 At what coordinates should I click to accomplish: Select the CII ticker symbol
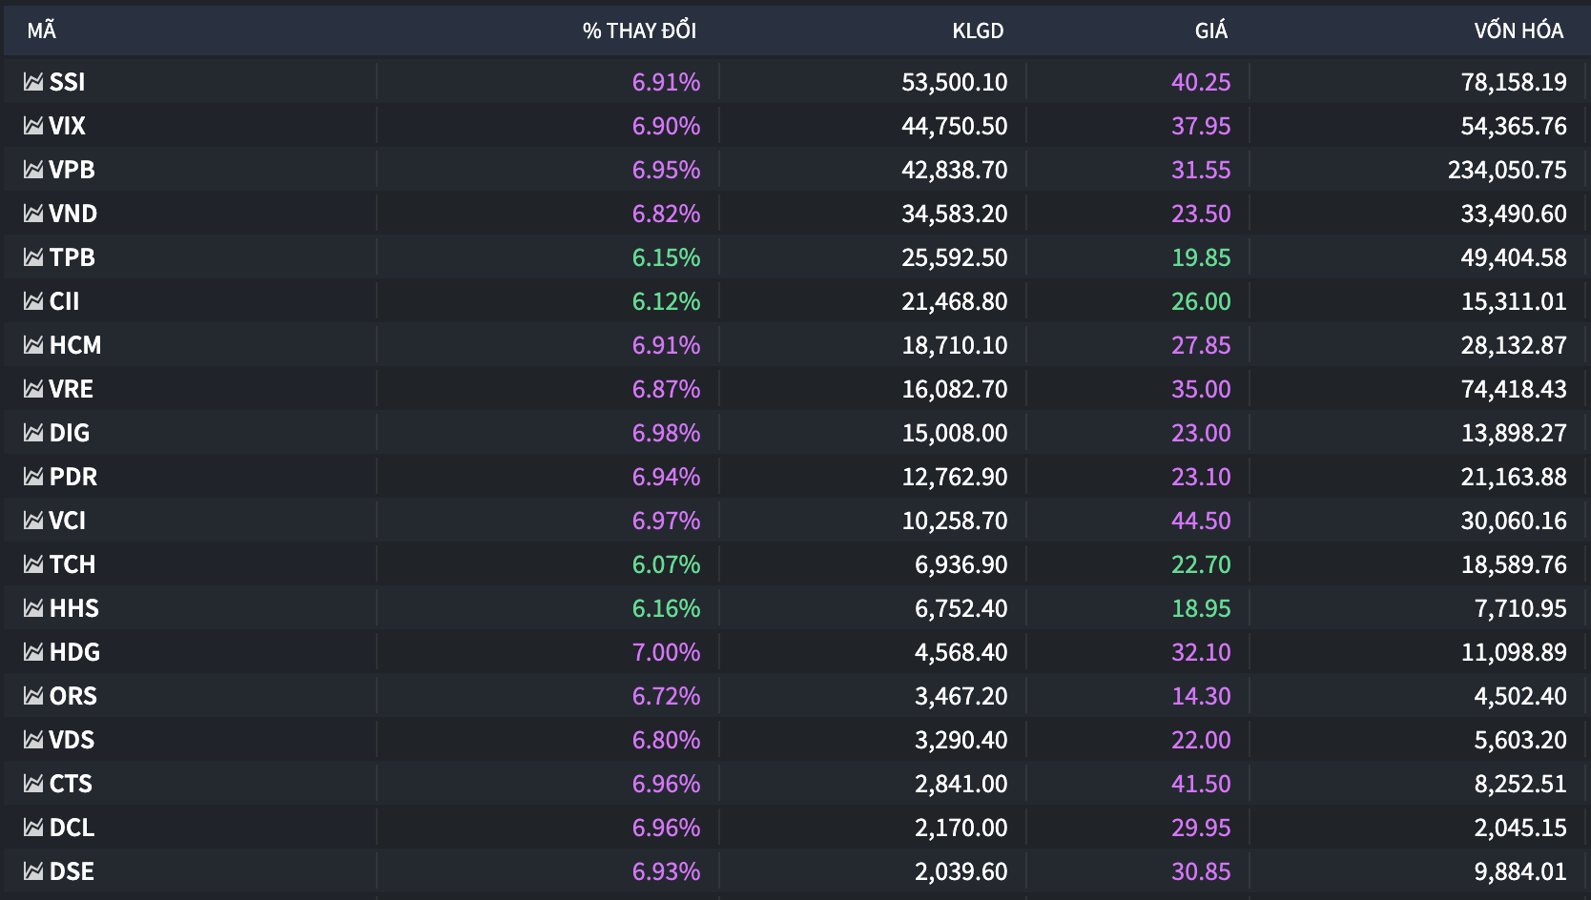pyautogui.click(x=65, y=301)
